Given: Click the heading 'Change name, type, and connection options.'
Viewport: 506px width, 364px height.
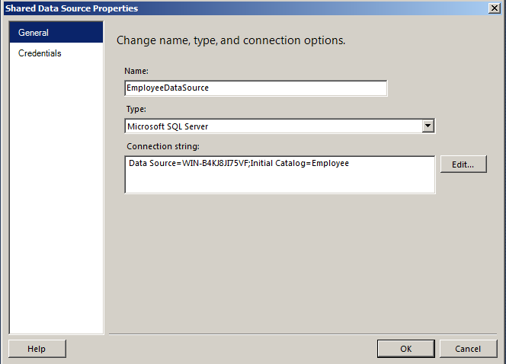Looking at the screenshot, I should (231, 40).
